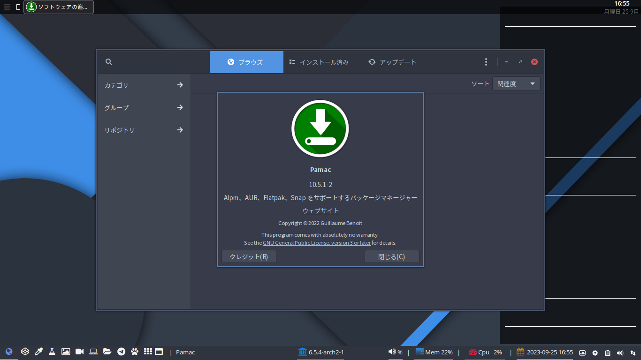
Task: Open the GNU General Public License link
Action: click(317, 242)
